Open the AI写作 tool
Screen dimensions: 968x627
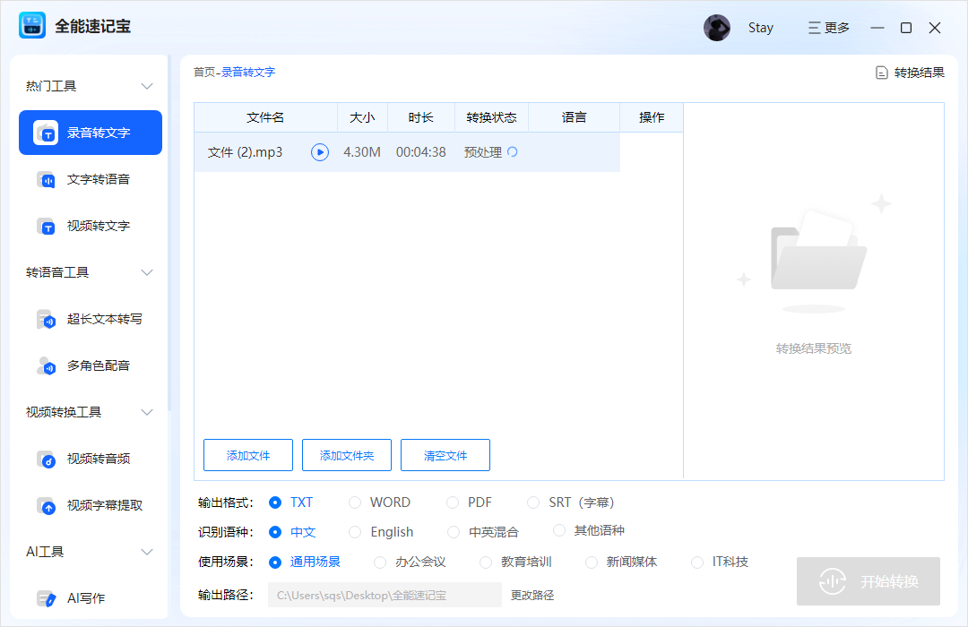point(90,597)
